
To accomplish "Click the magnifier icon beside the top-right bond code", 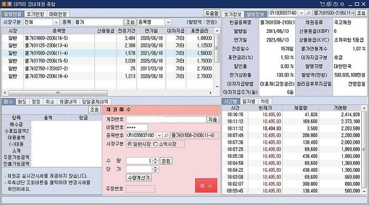I will (309, 13).
